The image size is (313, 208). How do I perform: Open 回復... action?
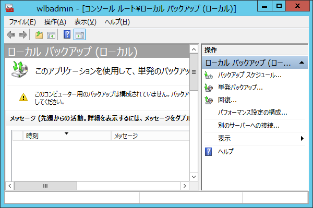click(x=227, y=100)
